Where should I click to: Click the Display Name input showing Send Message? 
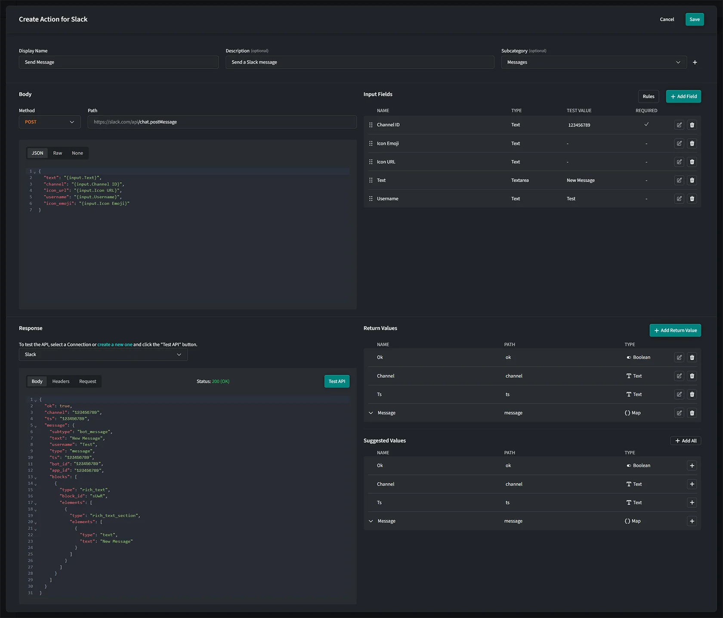point(118,62)
